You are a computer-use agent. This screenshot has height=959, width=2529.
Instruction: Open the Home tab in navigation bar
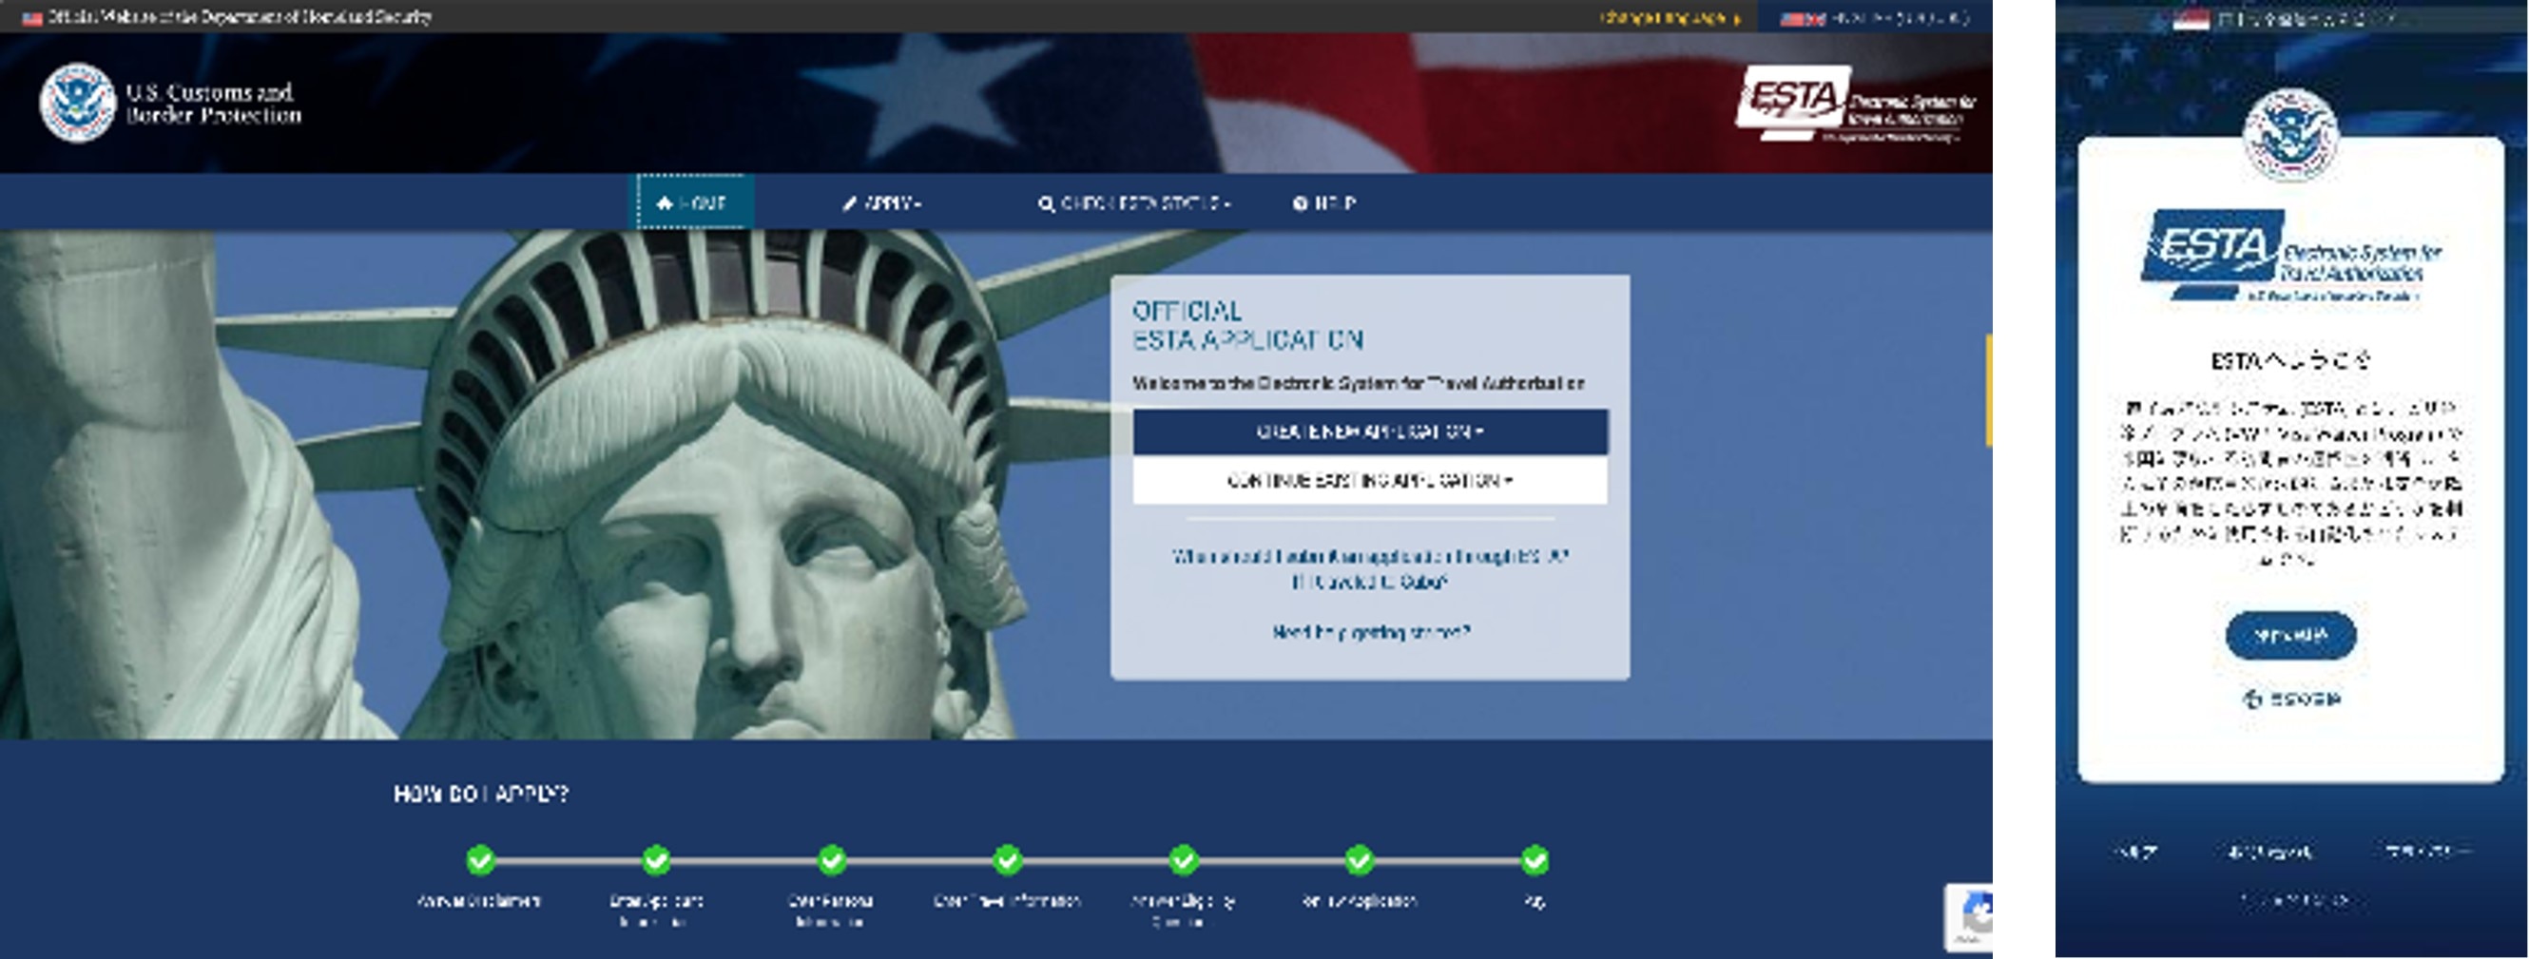[692, 203]
